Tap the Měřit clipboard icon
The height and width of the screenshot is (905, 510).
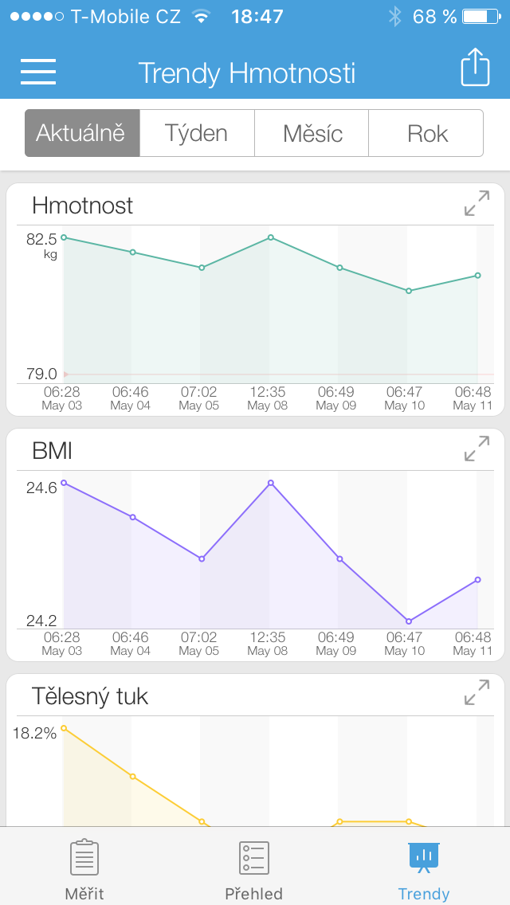tap(84, 858)
